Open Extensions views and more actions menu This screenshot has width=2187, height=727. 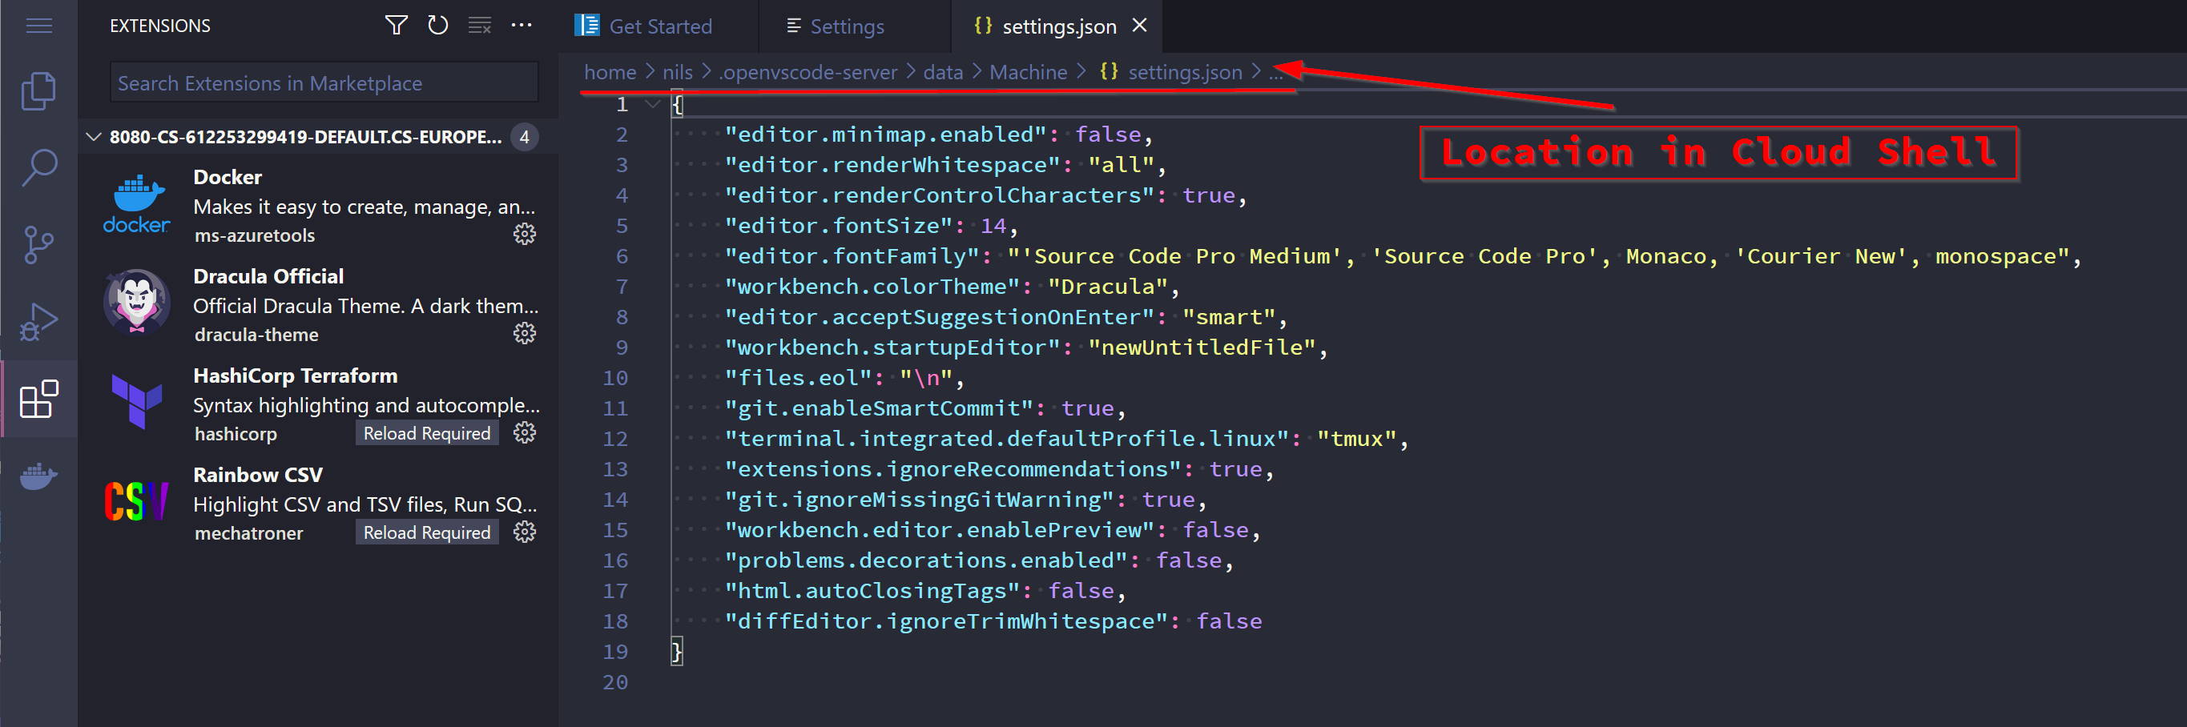[x=522, y=26]
